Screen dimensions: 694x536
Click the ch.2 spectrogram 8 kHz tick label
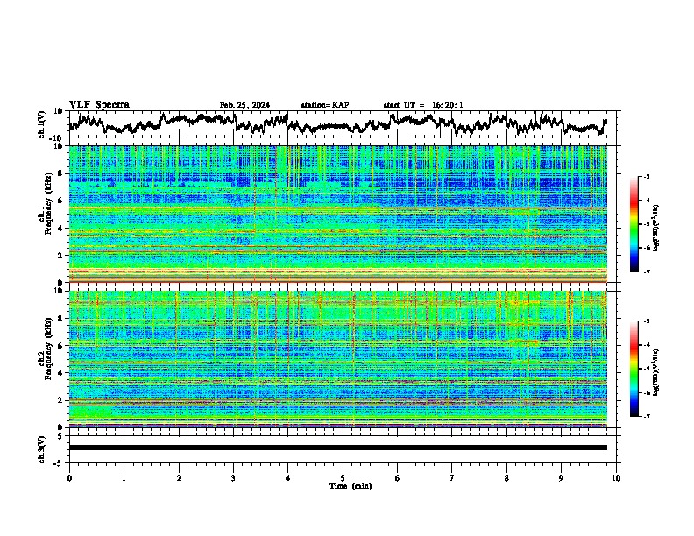point(61,319)
